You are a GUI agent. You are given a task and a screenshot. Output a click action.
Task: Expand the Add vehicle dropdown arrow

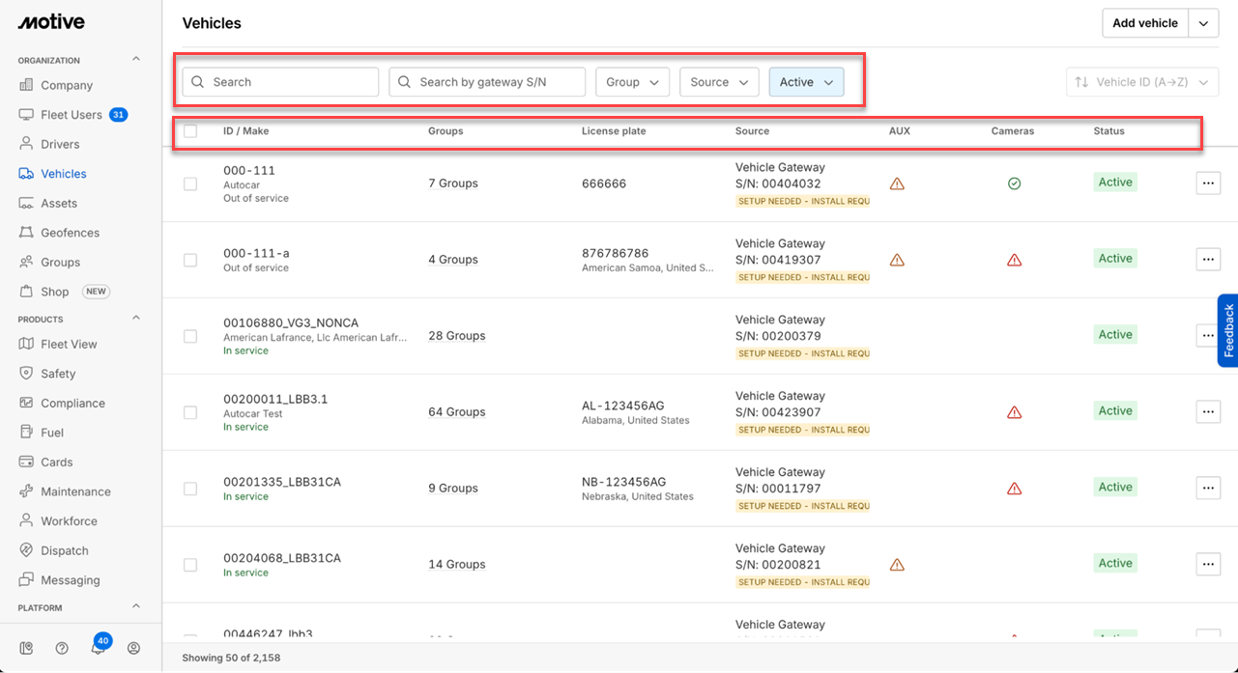[x=1203, y=23]
